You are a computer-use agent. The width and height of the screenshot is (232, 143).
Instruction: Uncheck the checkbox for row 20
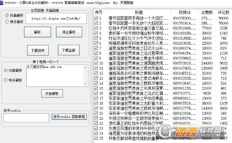click(96, 113)
